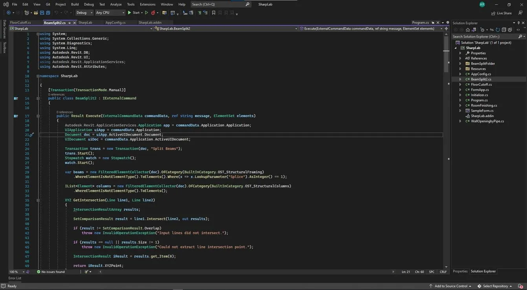Click No issues found indicator
Image resolution: width=527 pixels, height=290 pixels.
pos(51,272)
